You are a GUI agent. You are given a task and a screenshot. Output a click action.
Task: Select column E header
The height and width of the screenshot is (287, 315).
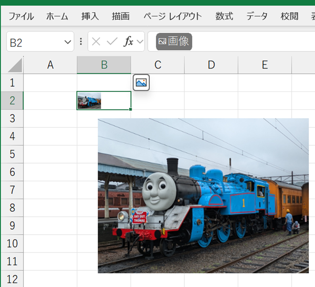[x=265, y=65]
